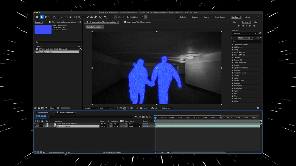
Task: Click the reset exposure icon
Action: point(141,108)
